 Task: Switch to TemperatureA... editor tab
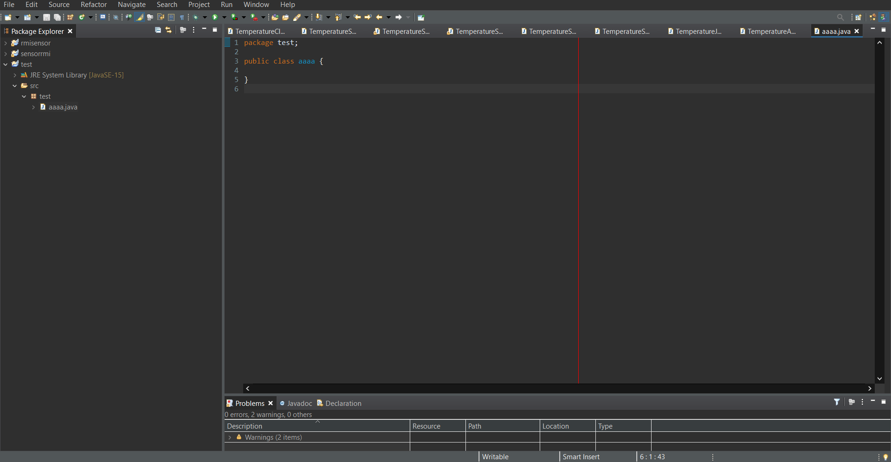(x=768, y=31)
